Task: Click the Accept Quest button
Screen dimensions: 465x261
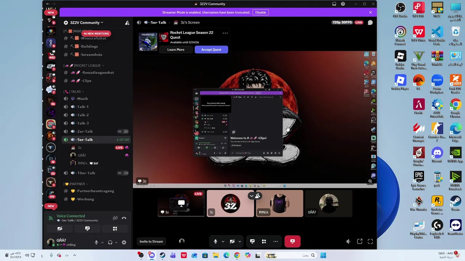Action: (211, 50)
